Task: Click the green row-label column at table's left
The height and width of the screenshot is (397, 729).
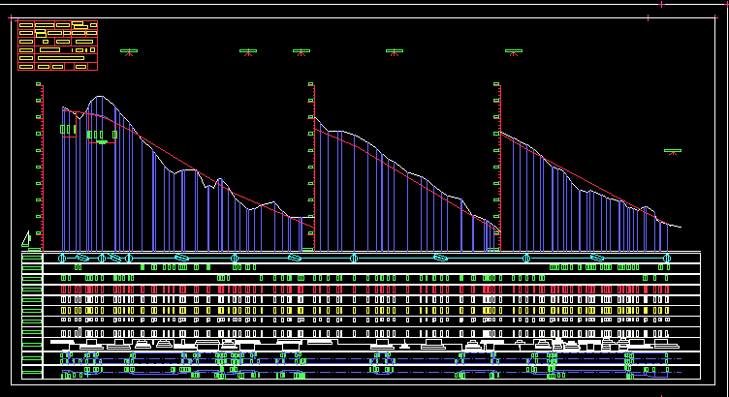Action: (32, 310)
